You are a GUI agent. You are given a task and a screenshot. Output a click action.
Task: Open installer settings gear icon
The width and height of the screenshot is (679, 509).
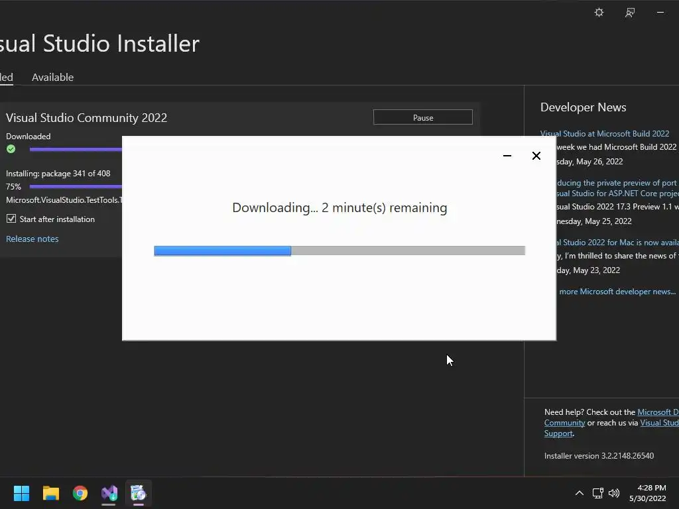point(599,13)
